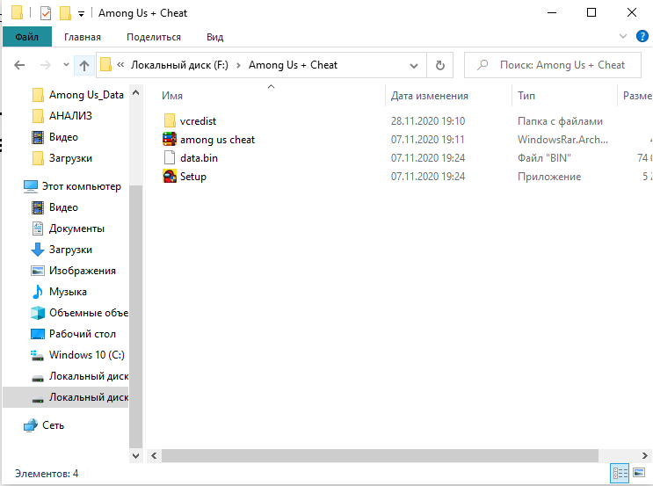Image resolution: width=653 pixels, height=486 pixels.
Task: Open Объемные объекты in navigation pane
Action: point(79,313)
